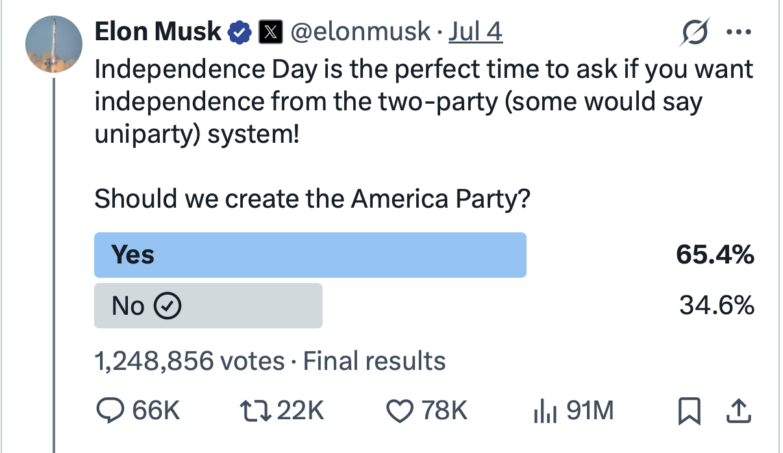Click the 65.4% Yes result percentage
Screen dimensions: 783x453
[x=715, y=255]
